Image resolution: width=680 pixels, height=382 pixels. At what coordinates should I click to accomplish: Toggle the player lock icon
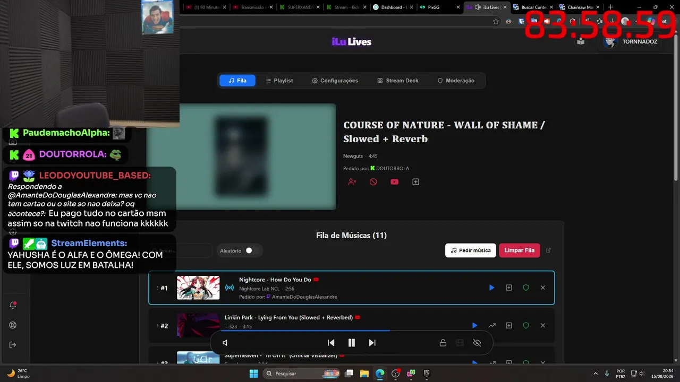[x=443, y=343]
